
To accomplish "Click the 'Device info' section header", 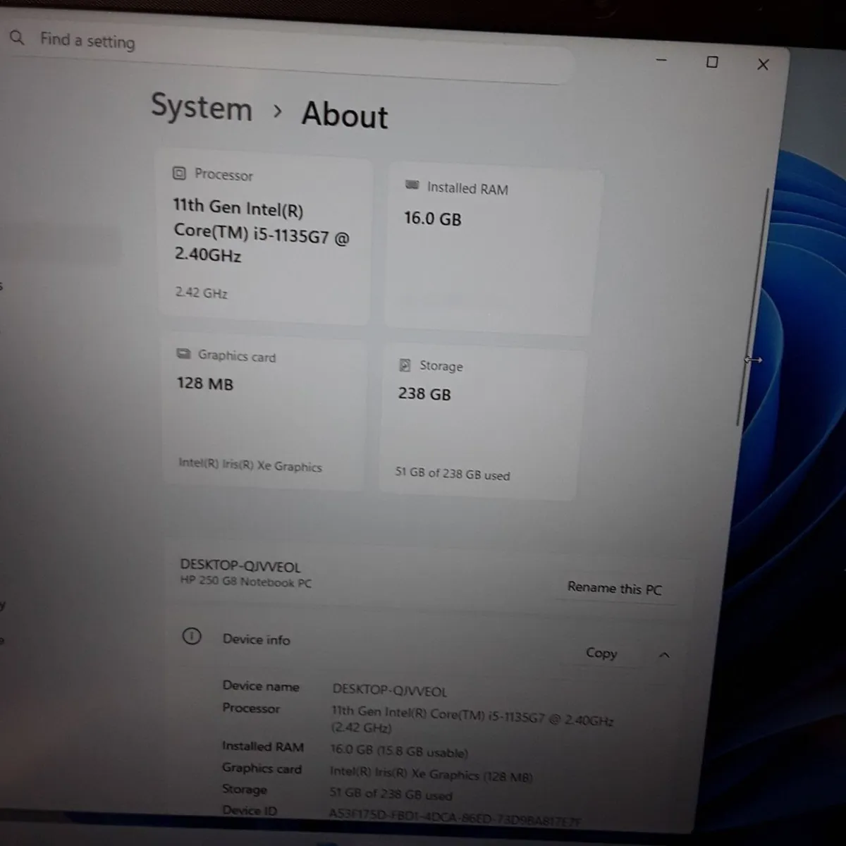I will [256, 639].
